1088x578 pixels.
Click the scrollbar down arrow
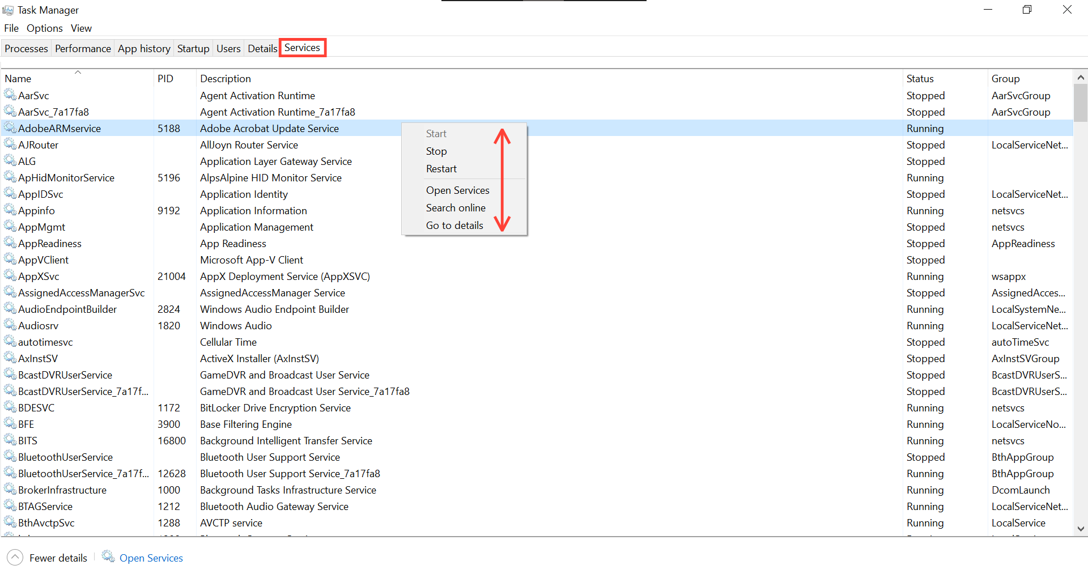(x=1081, y=529)
